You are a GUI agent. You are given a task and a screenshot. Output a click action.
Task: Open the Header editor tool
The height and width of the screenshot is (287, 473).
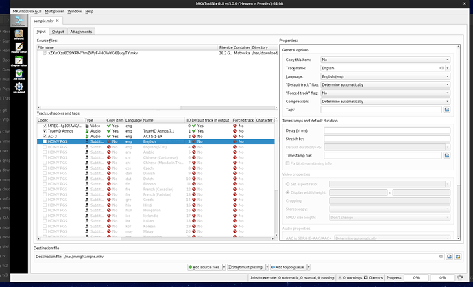19,47
